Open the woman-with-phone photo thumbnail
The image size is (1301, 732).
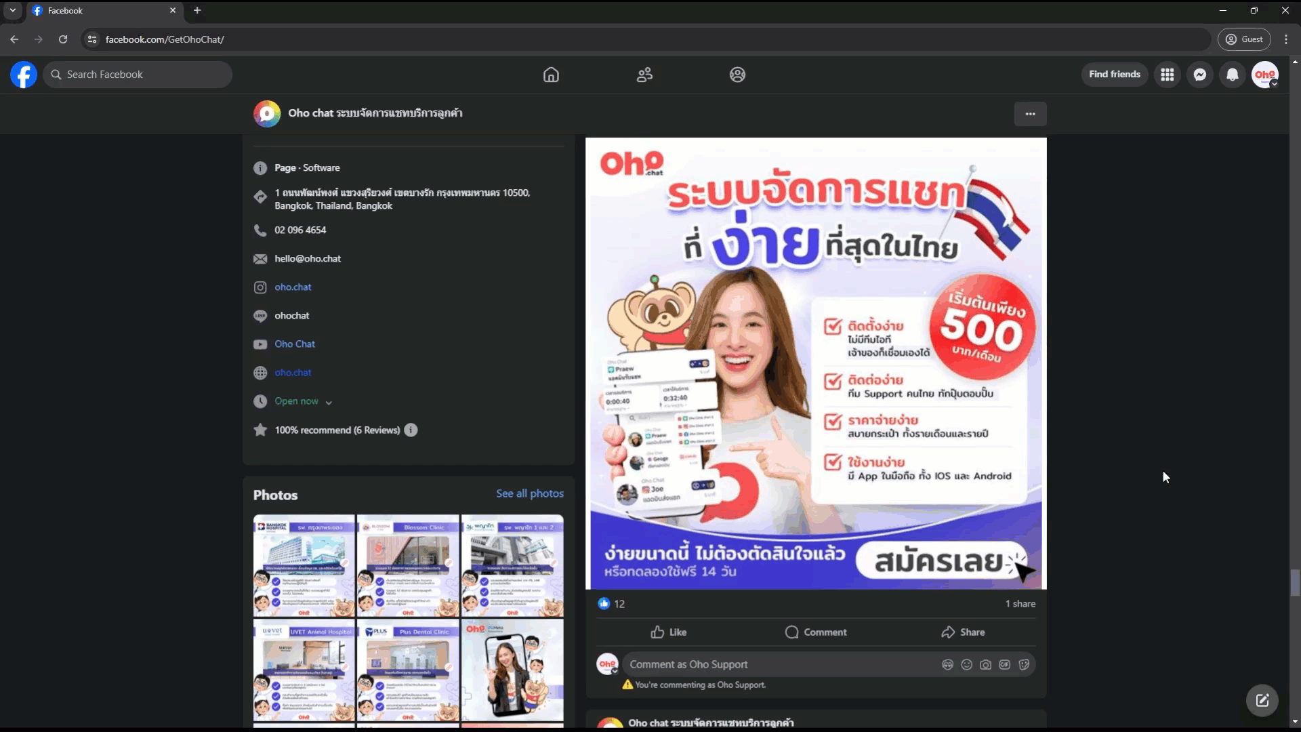tap(512, 670)
